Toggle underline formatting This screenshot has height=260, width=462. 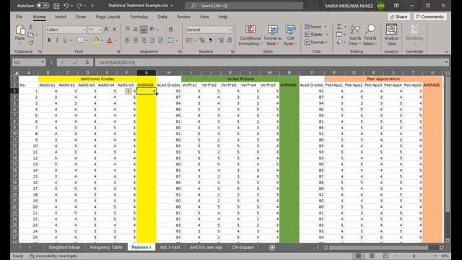click(x=65, y=40)
